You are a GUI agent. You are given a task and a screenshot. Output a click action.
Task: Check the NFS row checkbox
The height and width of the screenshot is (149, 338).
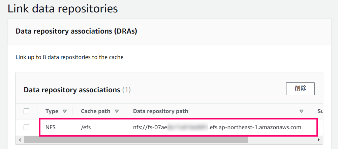[27, 127]
